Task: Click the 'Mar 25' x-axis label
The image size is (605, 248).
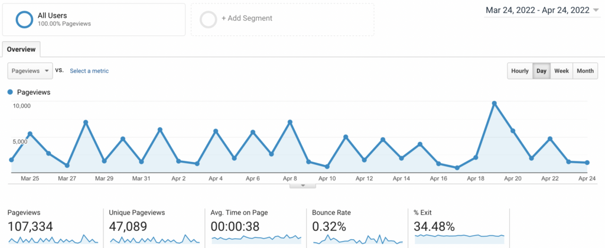Action: [30, 179]
